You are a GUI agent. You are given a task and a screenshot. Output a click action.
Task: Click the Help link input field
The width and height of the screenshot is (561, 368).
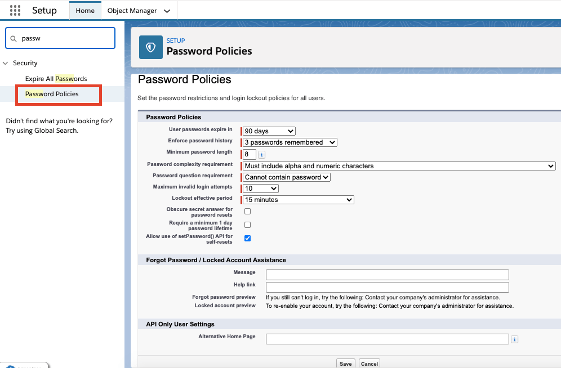[387, 287]
